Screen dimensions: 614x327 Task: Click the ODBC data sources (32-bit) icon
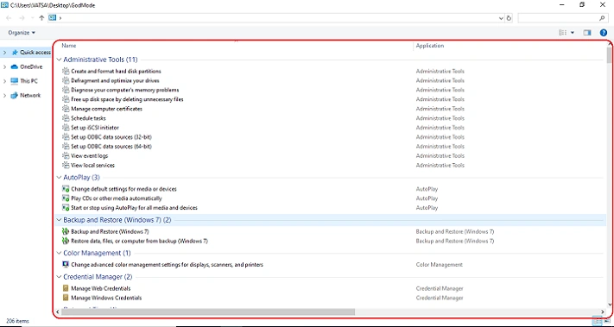coord(66,137)
